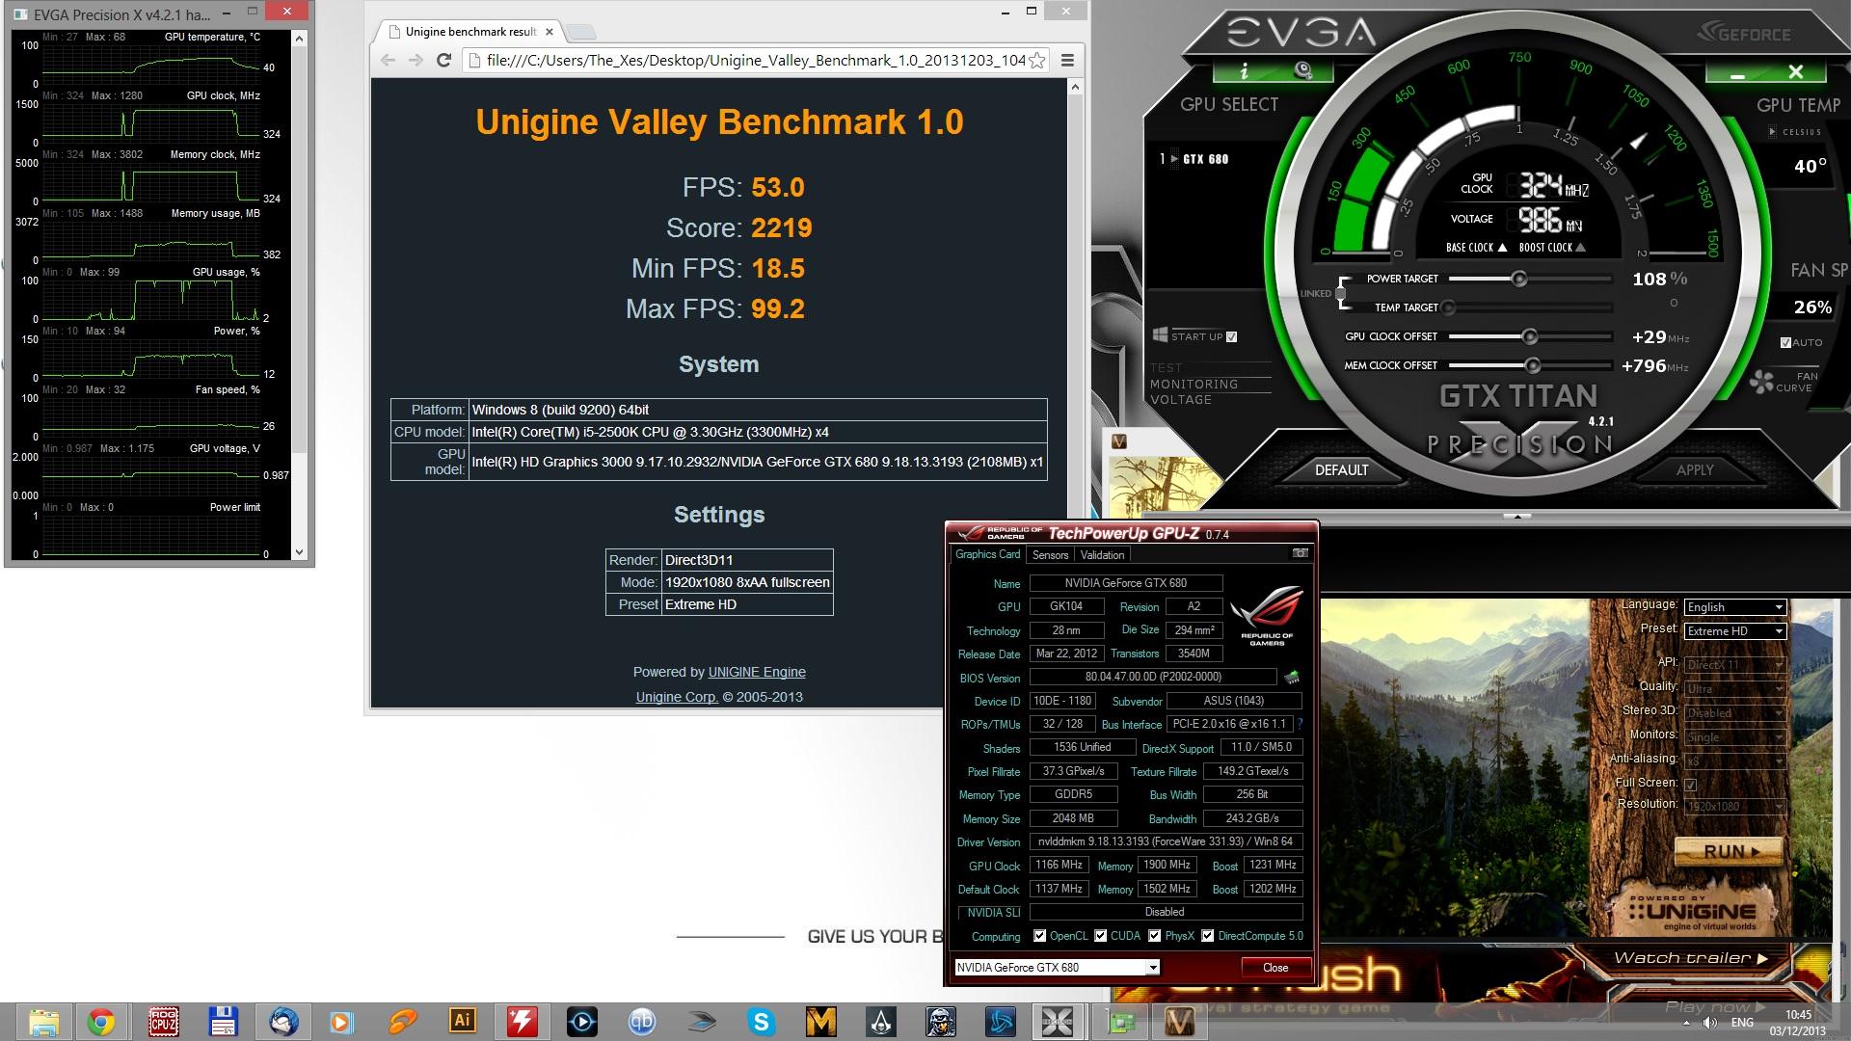Switch to EVGA Precision X in the taskbar
Viewport: 1851px width, 1041px height.
click(x=1059, y=1022)
